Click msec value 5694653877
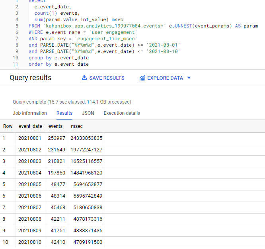 pyautogui.click(x=88, y=184)
